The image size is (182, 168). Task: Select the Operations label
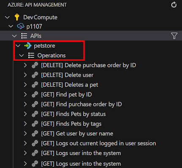[52, 55]
